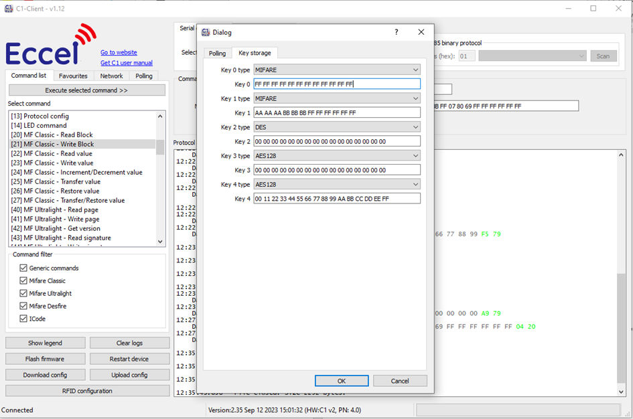Open the Get C1 user manual link
The height and width of the screenshot is (419, 633).
[126, 63]
